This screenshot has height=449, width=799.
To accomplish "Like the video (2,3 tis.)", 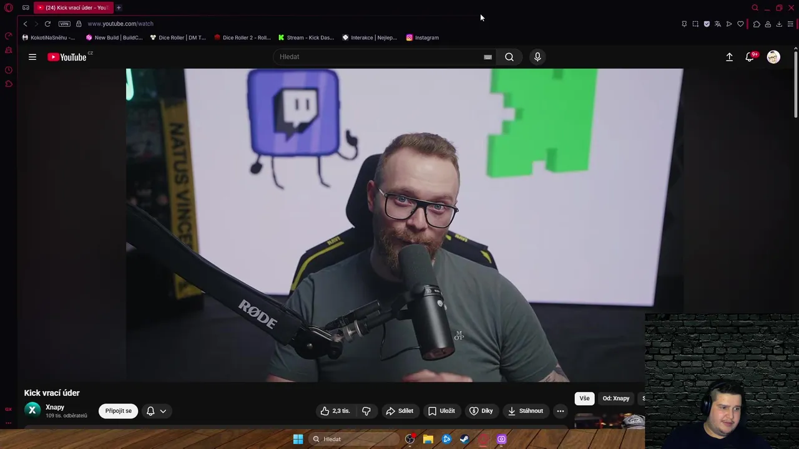I will [x=336, y=411].
